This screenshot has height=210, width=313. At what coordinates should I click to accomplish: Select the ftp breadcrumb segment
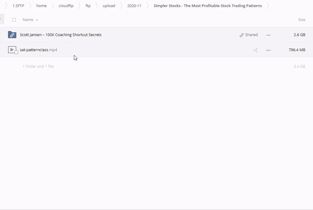pos(88,6)
